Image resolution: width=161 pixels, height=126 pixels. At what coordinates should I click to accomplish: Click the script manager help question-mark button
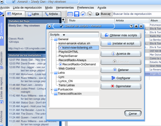tap(131, 26)
